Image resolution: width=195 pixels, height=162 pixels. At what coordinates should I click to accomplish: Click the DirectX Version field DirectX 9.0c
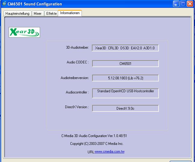pyautogui.click(x=125, y=108)
